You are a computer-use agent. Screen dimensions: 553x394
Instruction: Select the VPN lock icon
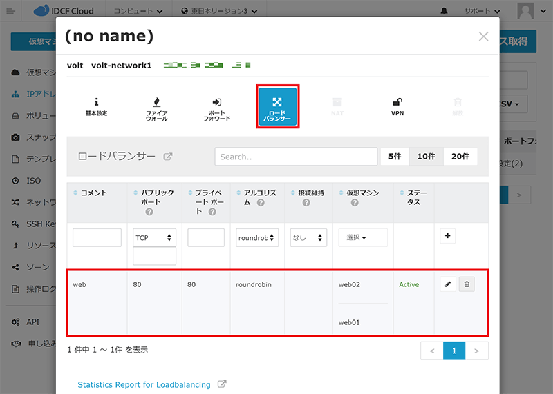(x=397, y=106)
